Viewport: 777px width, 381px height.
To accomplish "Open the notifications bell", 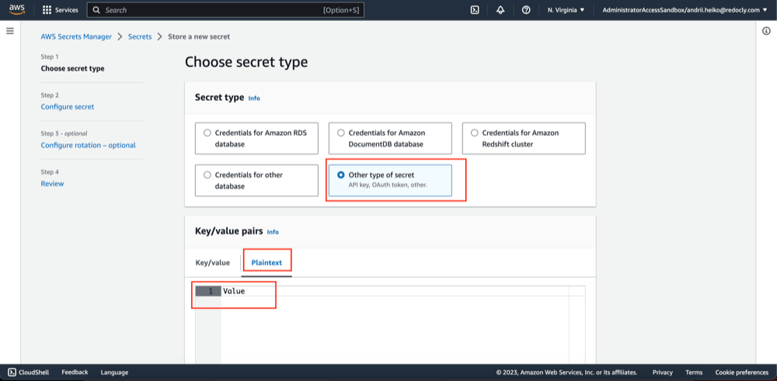I will [x=500, y=10].
